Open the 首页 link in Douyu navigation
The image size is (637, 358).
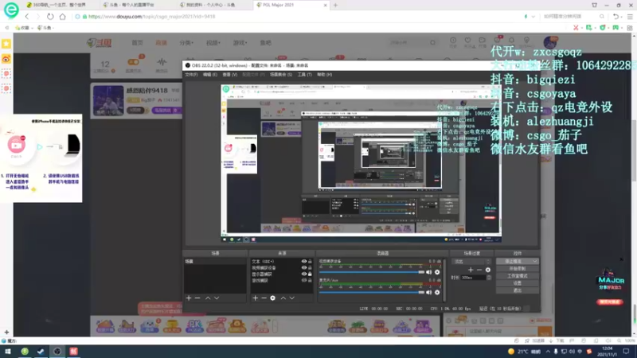point(137,43)
